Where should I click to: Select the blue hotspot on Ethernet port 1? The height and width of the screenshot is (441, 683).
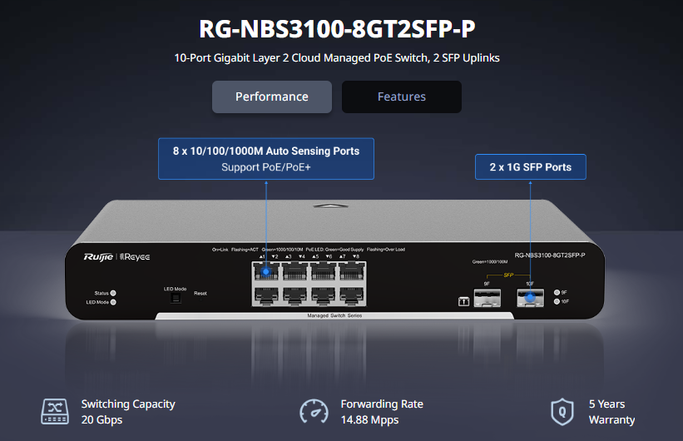click(x=265, y=272)
